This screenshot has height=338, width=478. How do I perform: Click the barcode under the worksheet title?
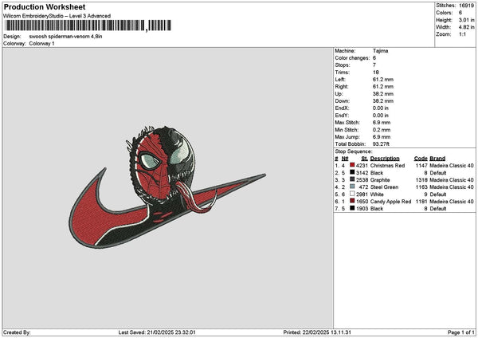click(88, 26)
